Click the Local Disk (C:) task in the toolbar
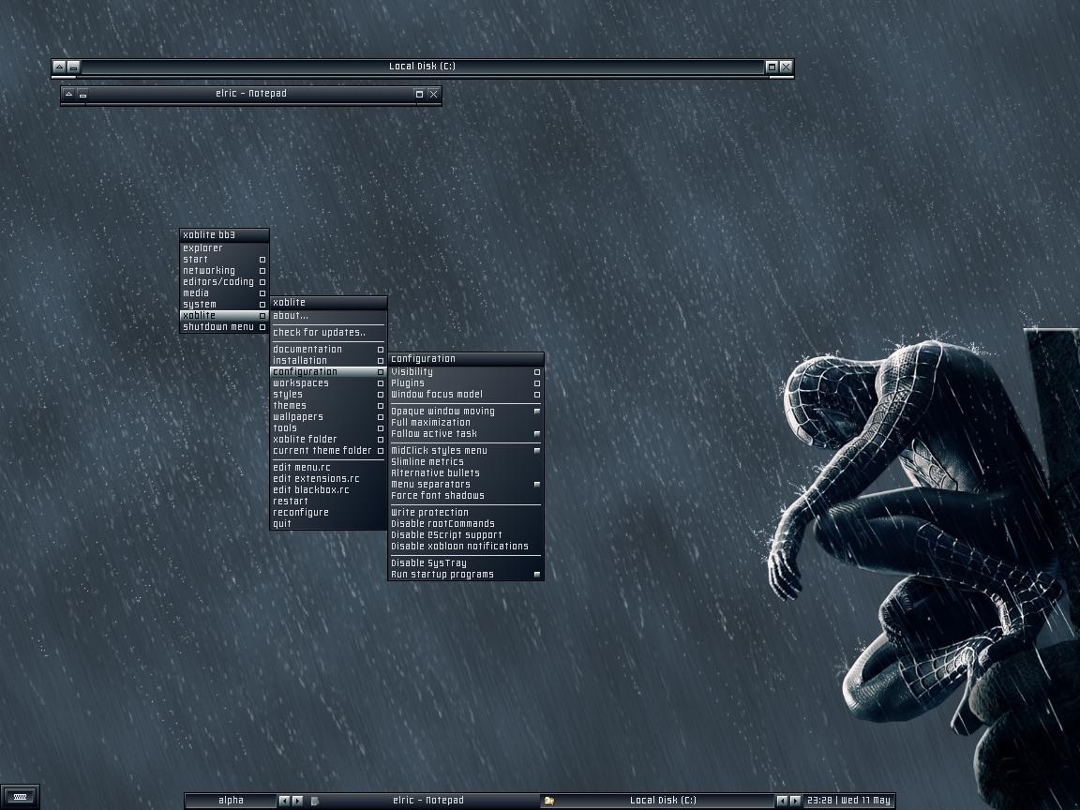 coord(657,801)
